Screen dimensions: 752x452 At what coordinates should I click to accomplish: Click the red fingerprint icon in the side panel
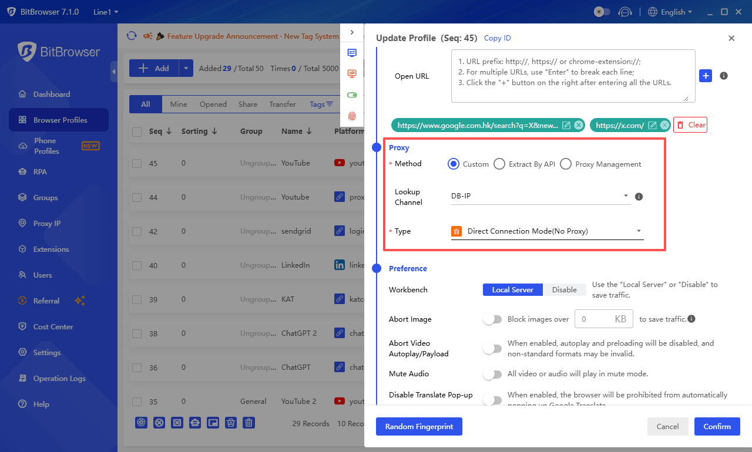click(352, 116)
